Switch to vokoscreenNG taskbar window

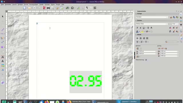(x=103, y=102)
